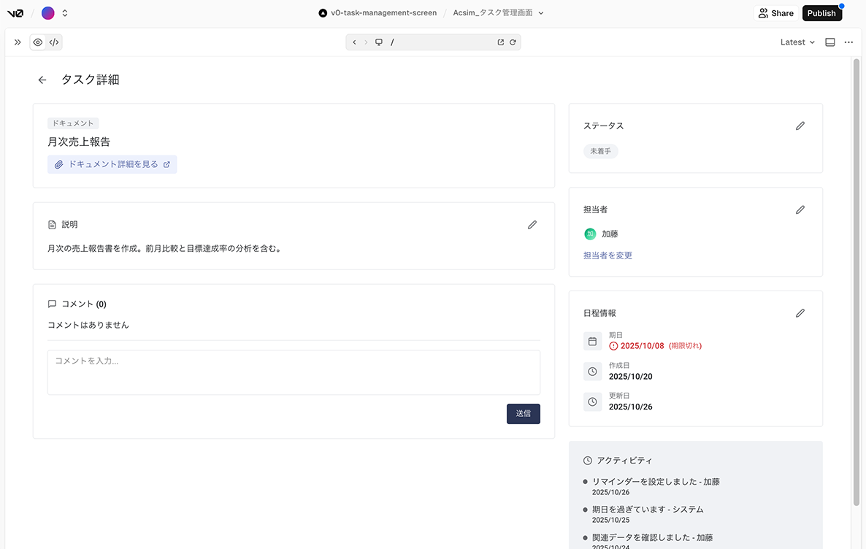The width and height of the screenshot is (866, 549).
Task: Click the edit pencil in 説明 section
Action: tap(532, 225)
